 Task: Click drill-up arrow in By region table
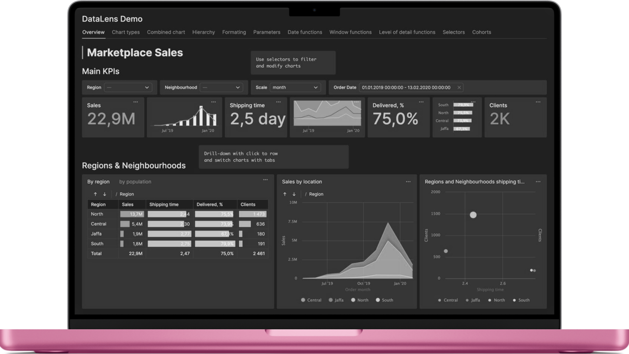[x=95, y=194]
